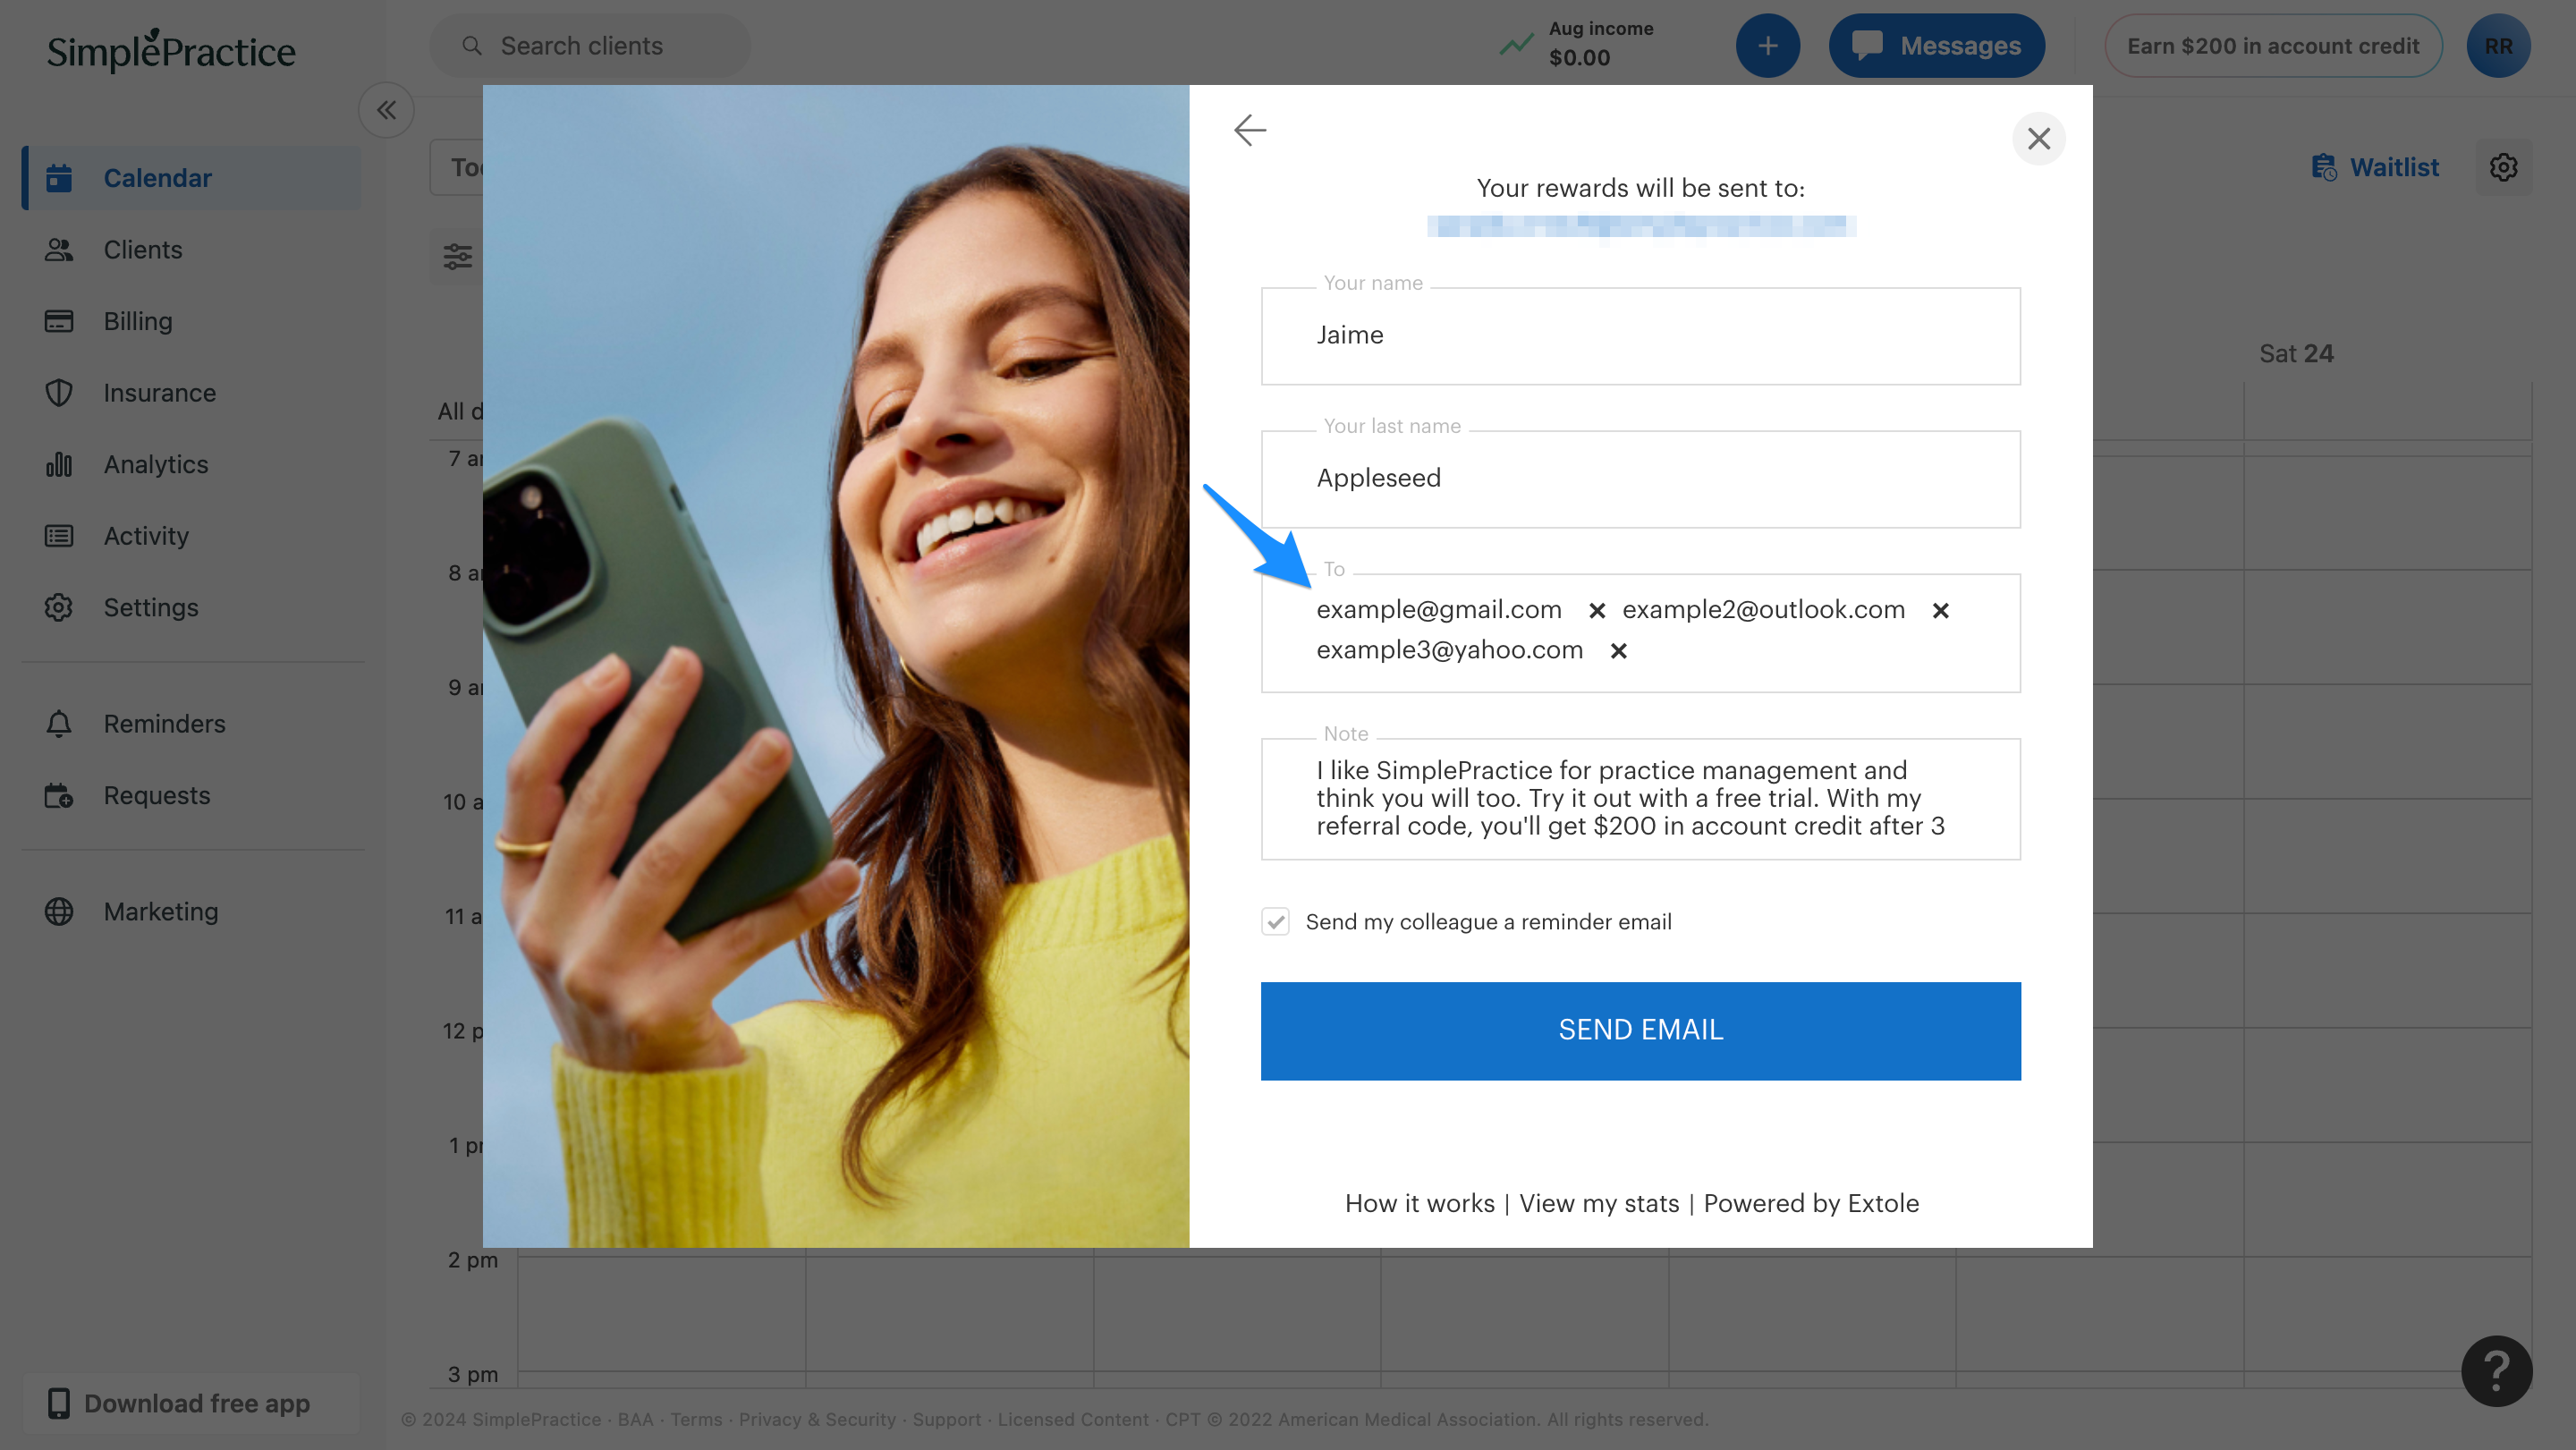
Task: Click the Privacy & Security footer link
Action: 817,1420
